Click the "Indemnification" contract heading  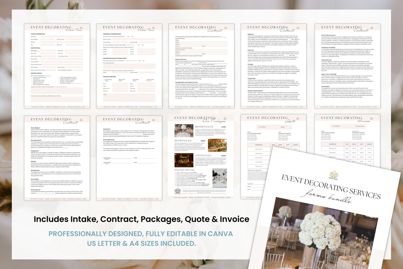(x=326, y=60)
